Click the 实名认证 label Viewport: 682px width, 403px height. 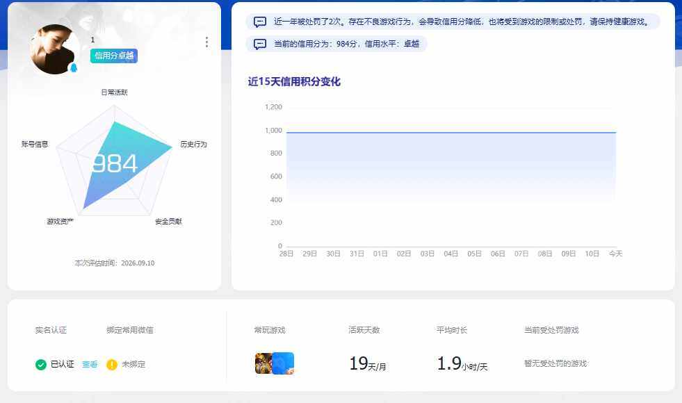tap(51, 330)
